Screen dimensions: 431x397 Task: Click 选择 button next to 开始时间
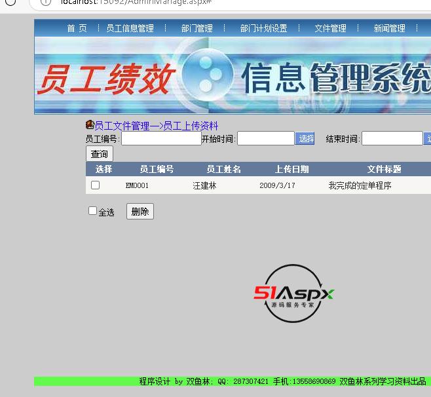point(305,138)
